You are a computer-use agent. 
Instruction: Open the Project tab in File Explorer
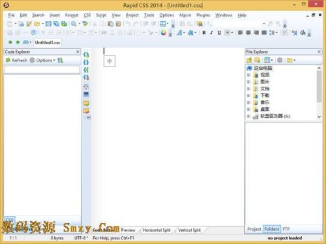[x=254, y=229]
